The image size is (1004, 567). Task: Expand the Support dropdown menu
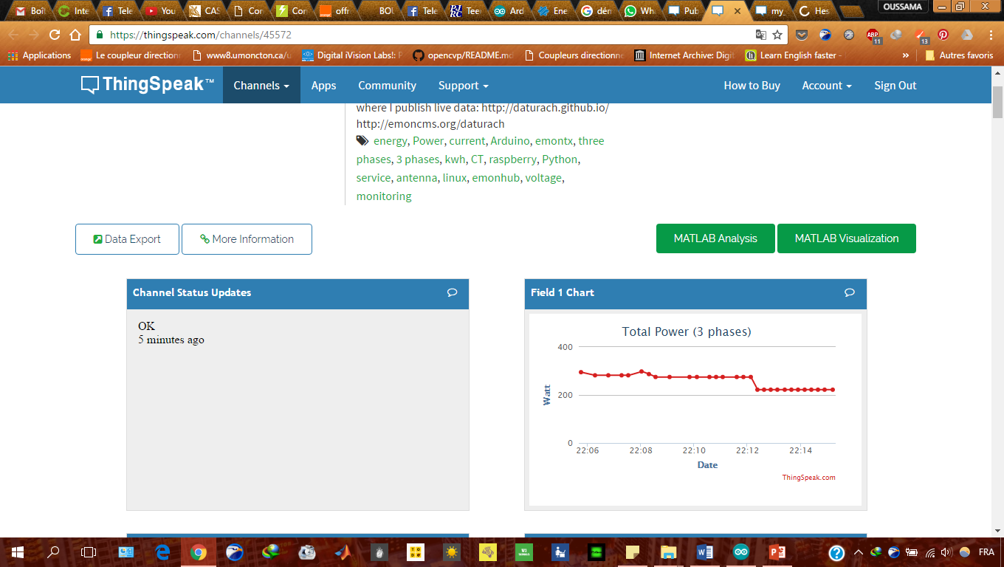[463, 86]
